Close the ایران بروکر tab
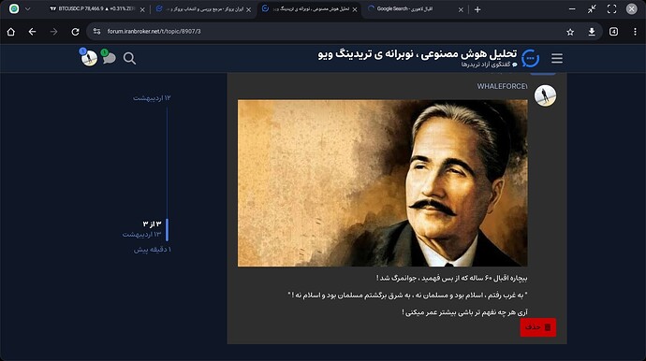This screenshot has width=646, height=361. pyautogui.click(x=248, y=9)
